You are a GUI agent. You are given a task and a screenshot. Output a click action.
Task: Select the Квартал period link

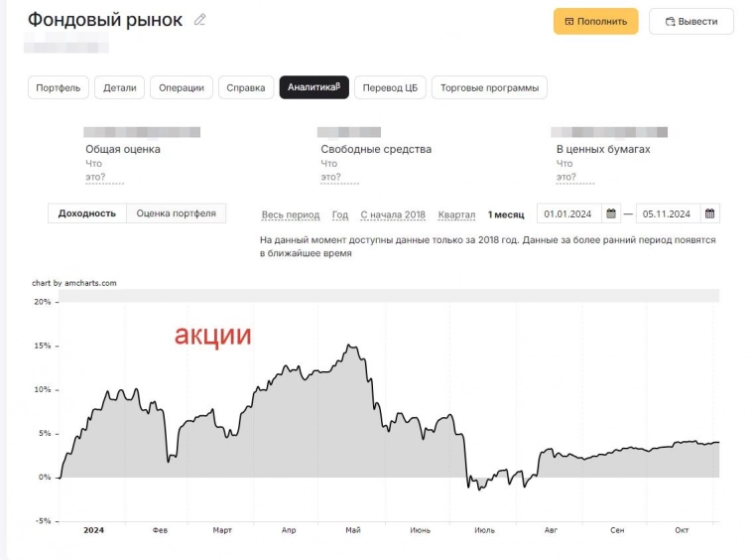point(456,214)
